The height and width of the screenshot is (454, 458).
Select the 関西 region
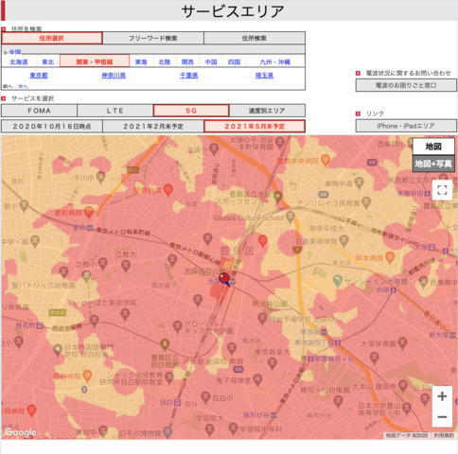pos(187,61)
